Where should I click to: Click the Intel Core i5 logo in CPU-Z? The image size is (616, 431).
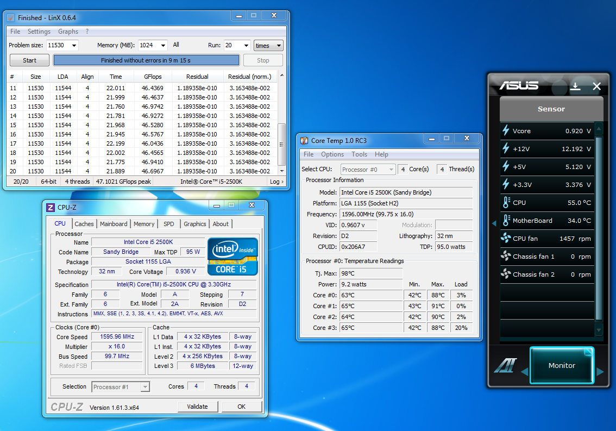(x=232, y=257)
